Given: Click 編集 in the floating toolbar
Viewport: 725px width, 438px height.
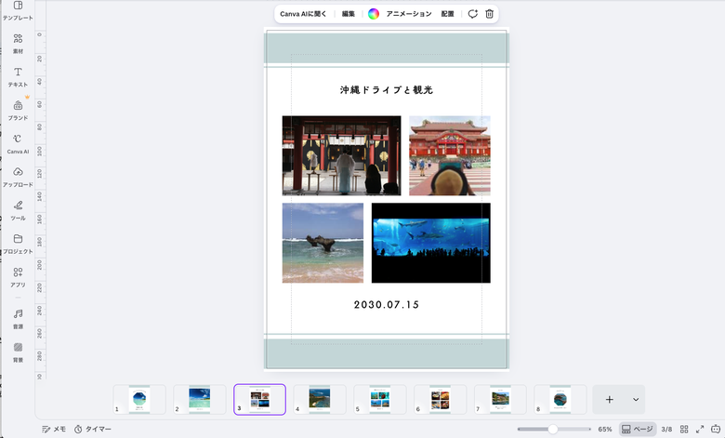Looking at the screenshot, I should 349,14.
